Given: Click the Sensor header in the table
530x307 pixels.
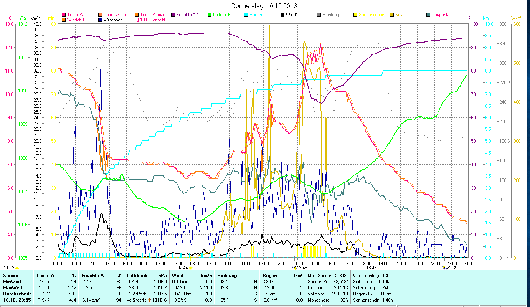Looking at the screenshot, I should [x=10, y=276].
